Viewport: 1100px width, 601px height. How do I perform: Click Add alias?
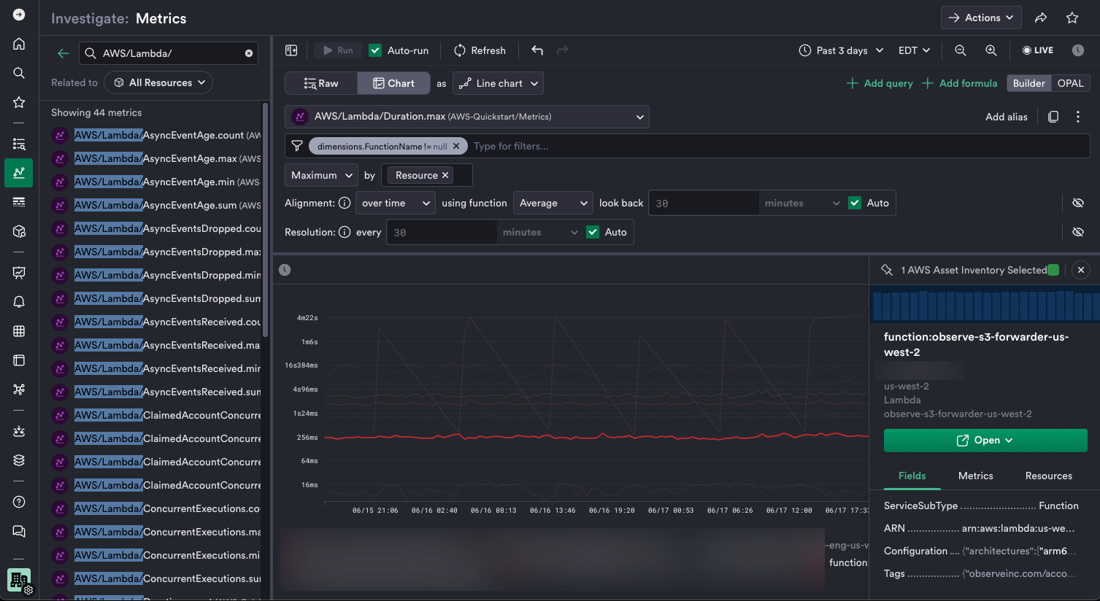(x=1006, y=117)
